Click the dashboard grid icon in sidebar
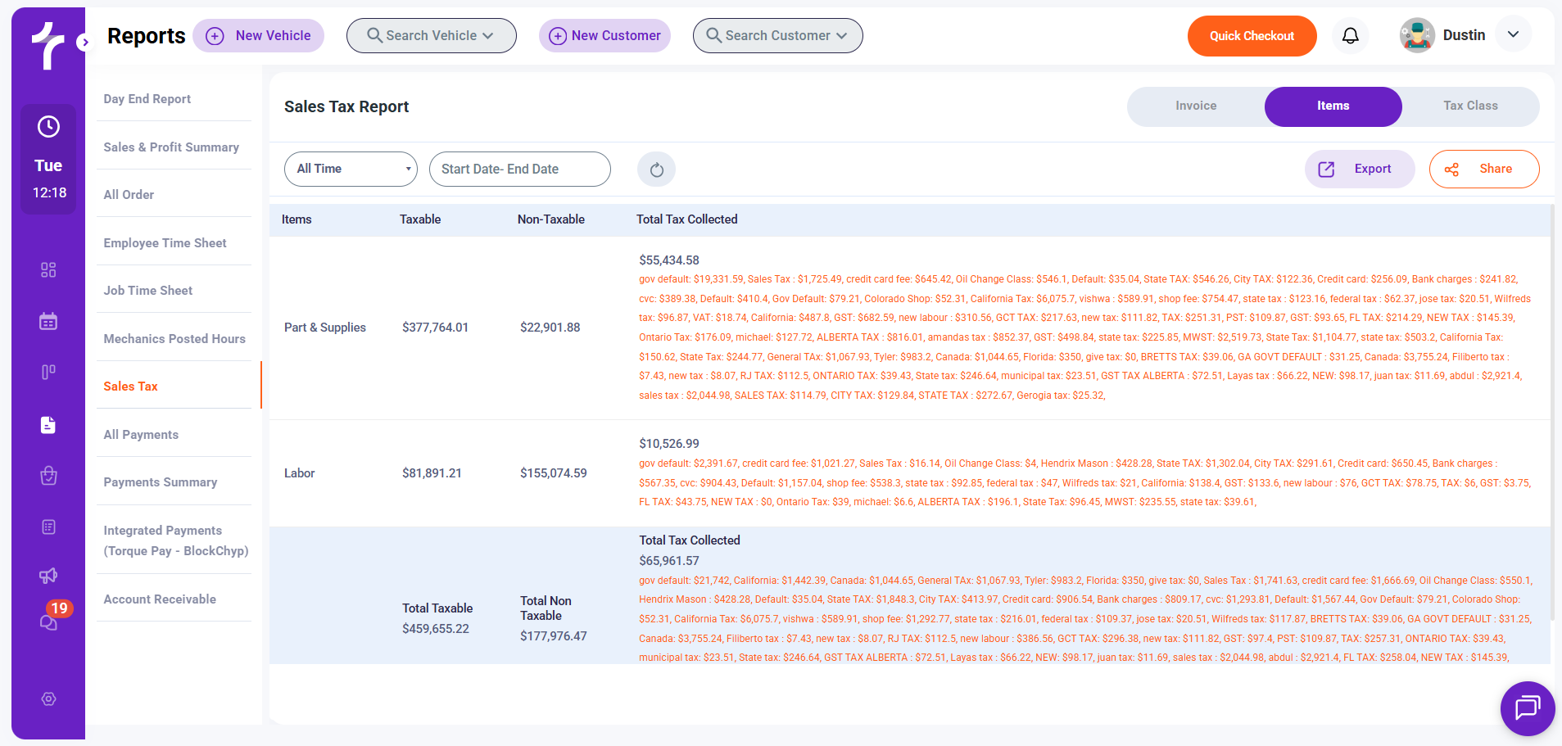The image size is (1562, 746). (x=48, y=270)
